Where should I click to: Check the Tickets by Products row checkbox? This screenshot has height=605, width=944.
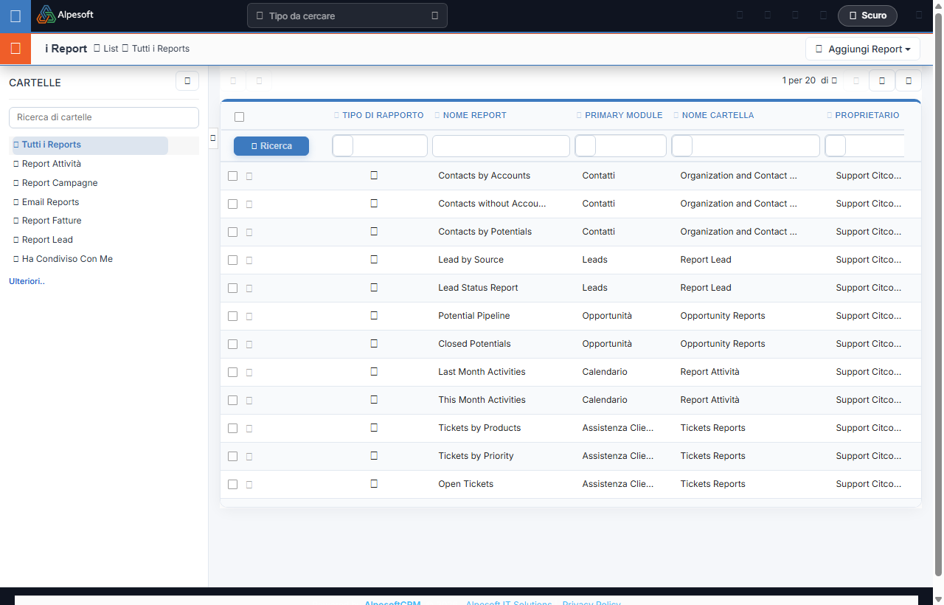(x=233, y=428)
